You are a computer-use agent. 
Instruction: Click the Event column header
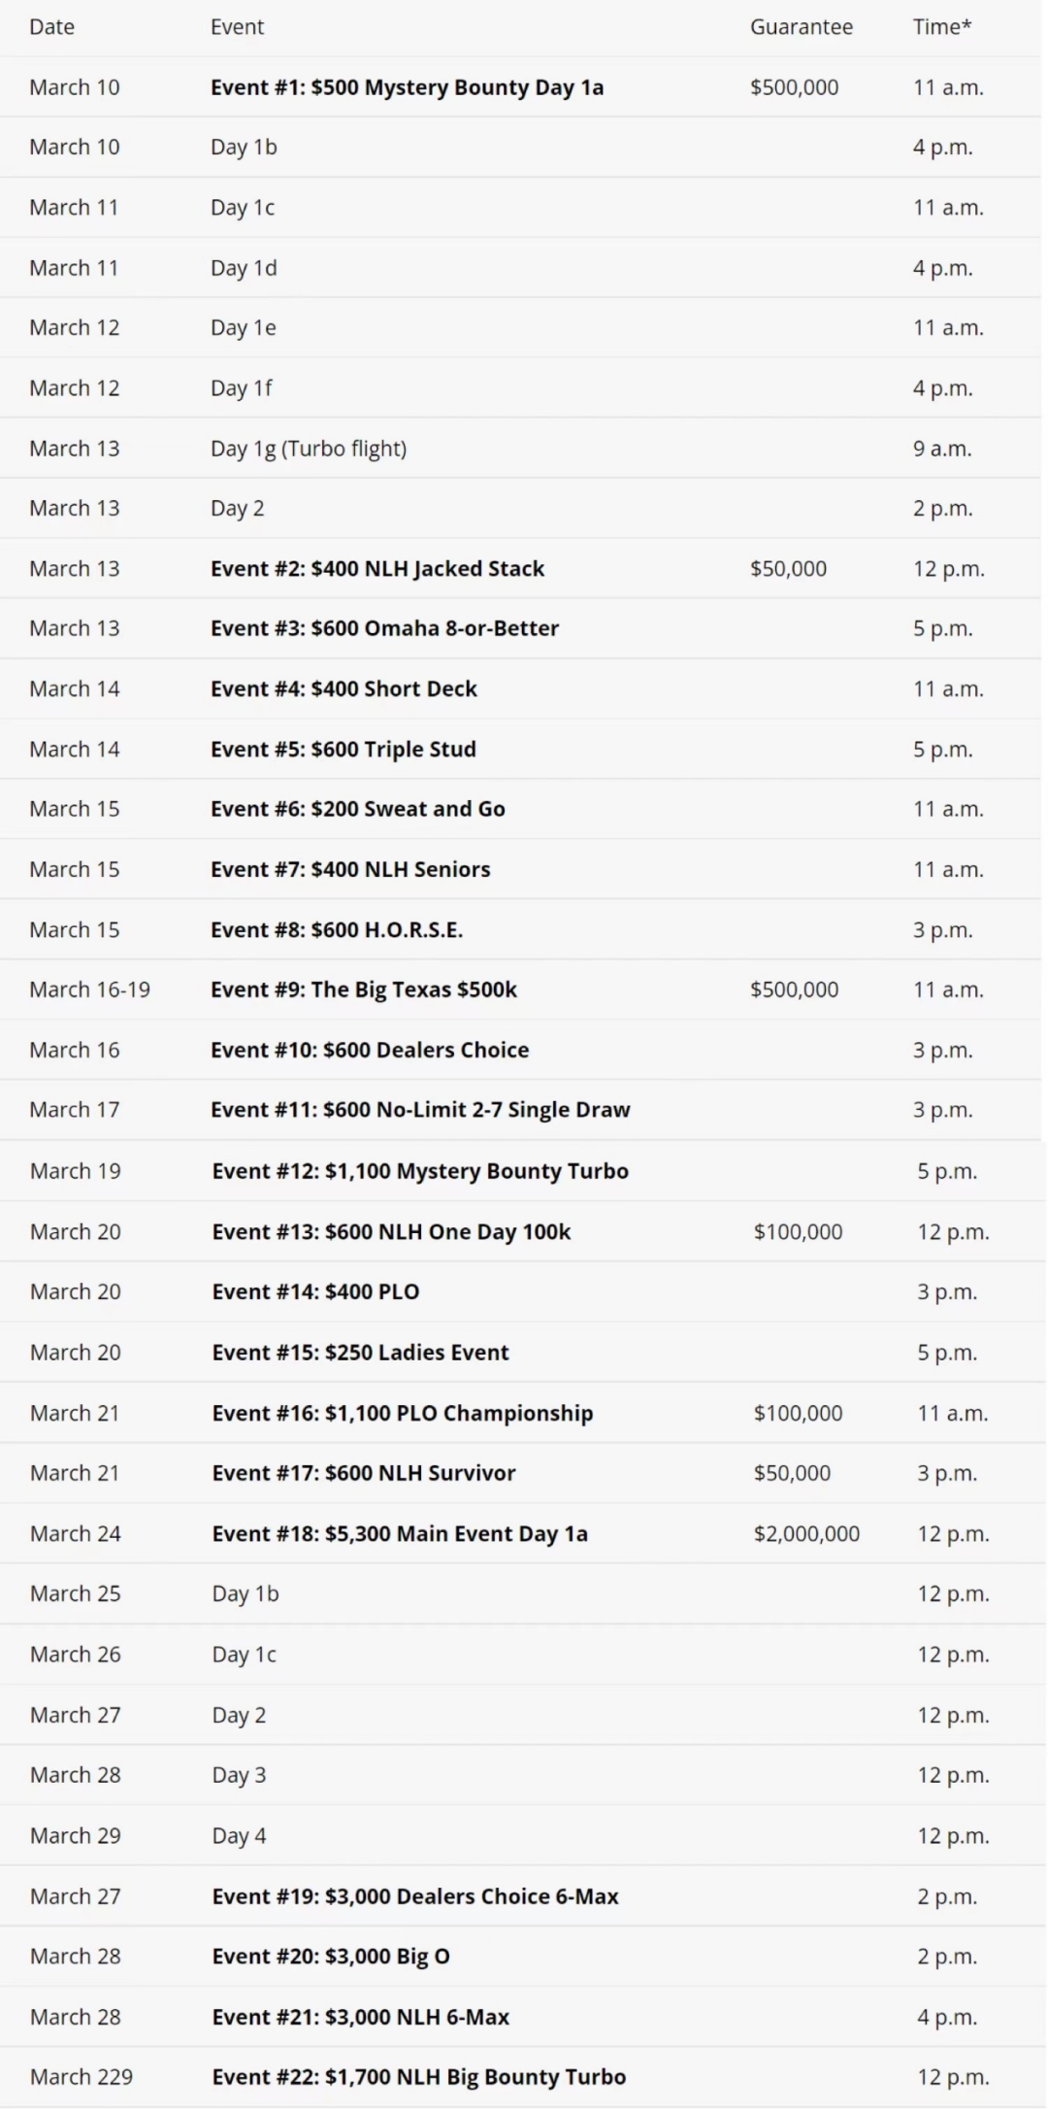click(x=237, y=27)
